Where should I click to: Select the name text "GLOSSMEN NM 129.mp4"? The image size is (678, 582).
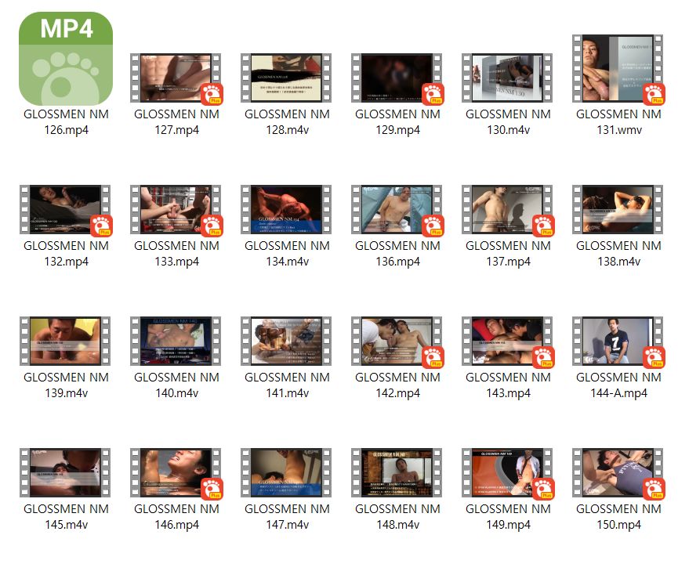click(398, 122)
